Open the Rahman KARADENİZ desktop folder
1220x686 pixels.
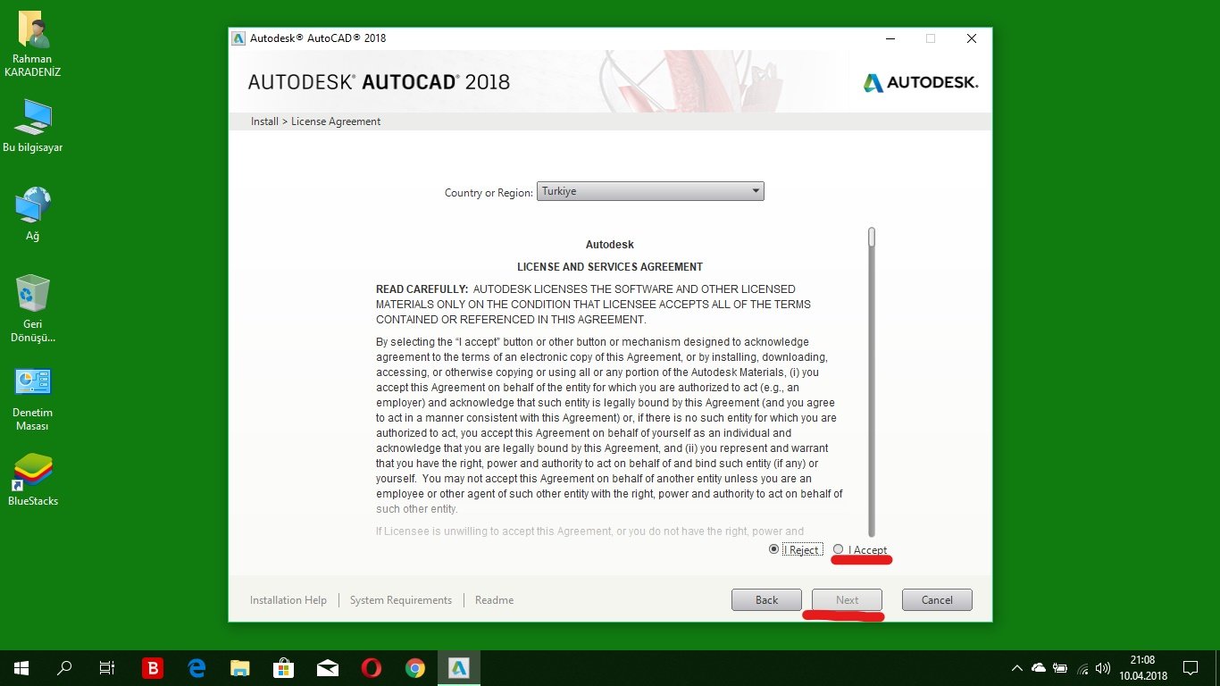pyautogui.click(x=33, y=45)
